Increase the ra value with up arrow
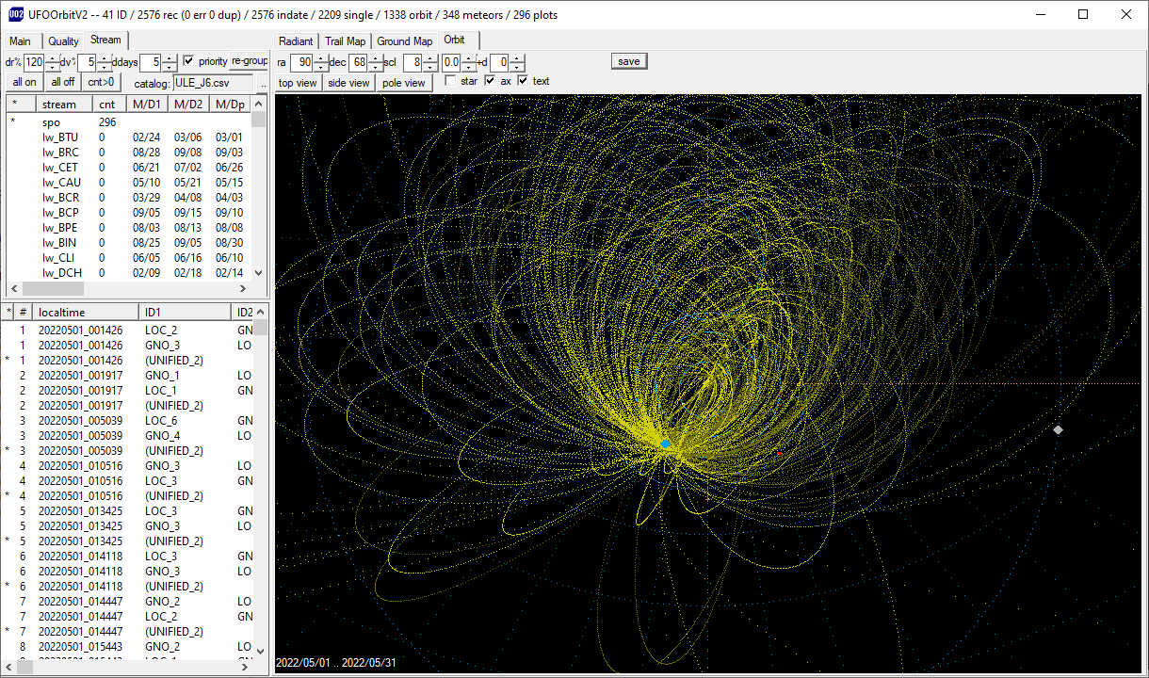This screenshot has width=1149, height=678. (x=321, y=57)
